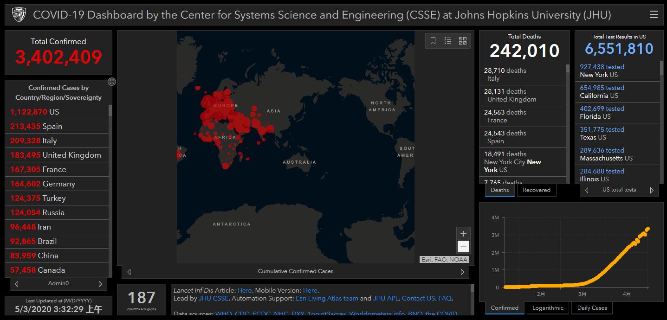
Task: Select the Daily Cases chart tab
Action: coord(592,308)
